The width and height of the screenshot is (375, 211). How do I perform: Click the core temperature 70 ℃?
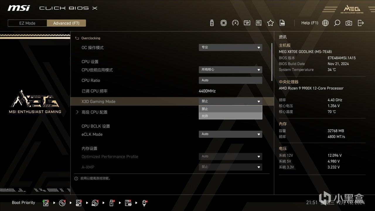[x=332, y=112]
